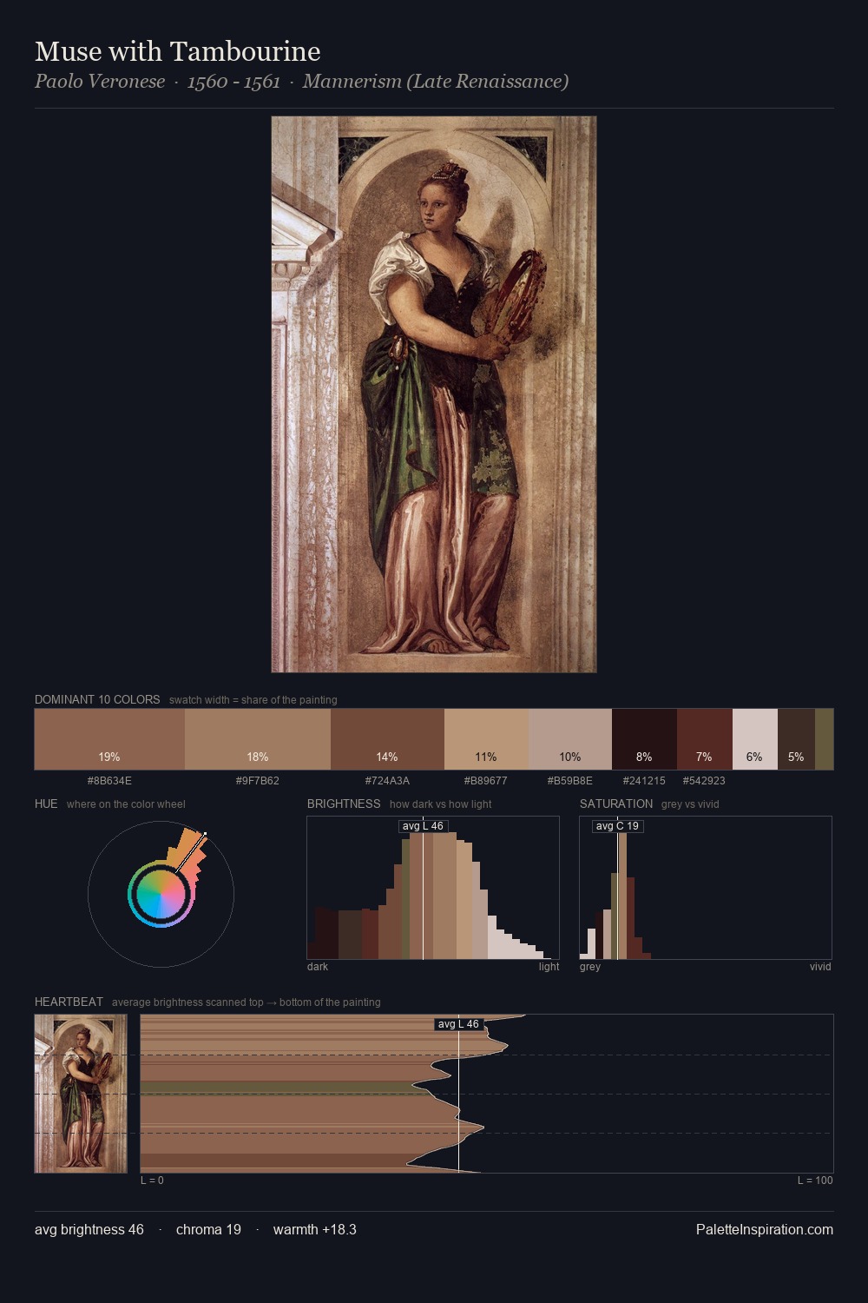Click the artist name 'Paolo Veronese'
Image resolution: width=868 pixels, height=1303 pixels.
(100, 82)
